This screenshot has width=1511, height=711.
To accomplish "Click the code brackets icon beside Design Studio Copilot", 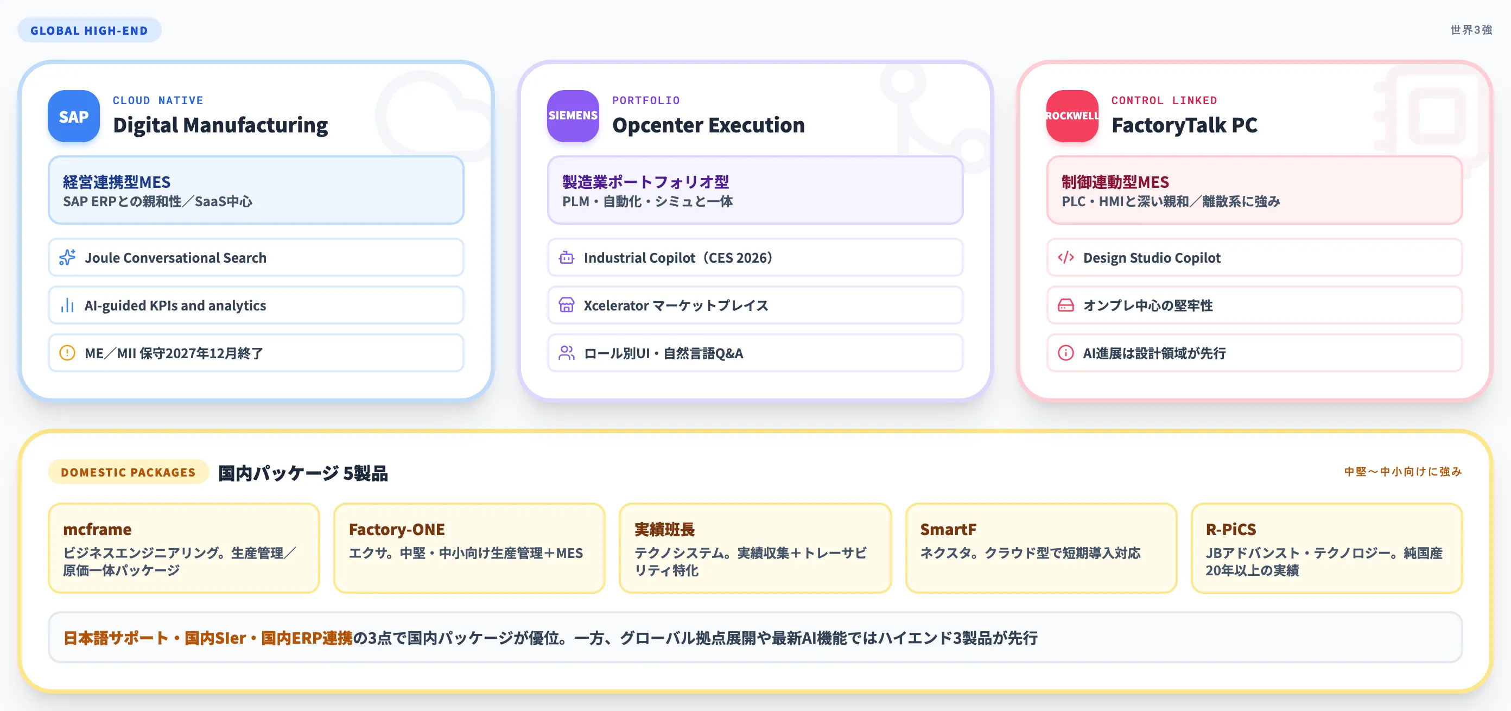I will (x=1065, y=257).
